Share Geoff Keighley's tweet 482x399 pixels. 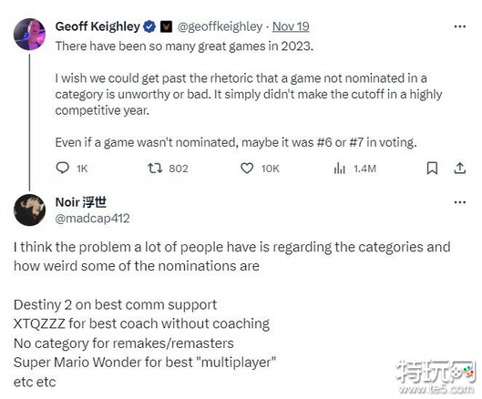click(460, 169)
